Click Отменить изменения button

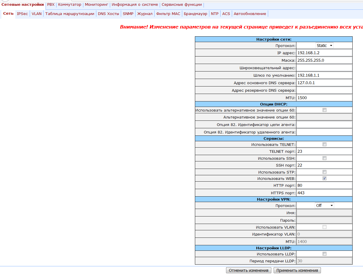click(249, 270)
